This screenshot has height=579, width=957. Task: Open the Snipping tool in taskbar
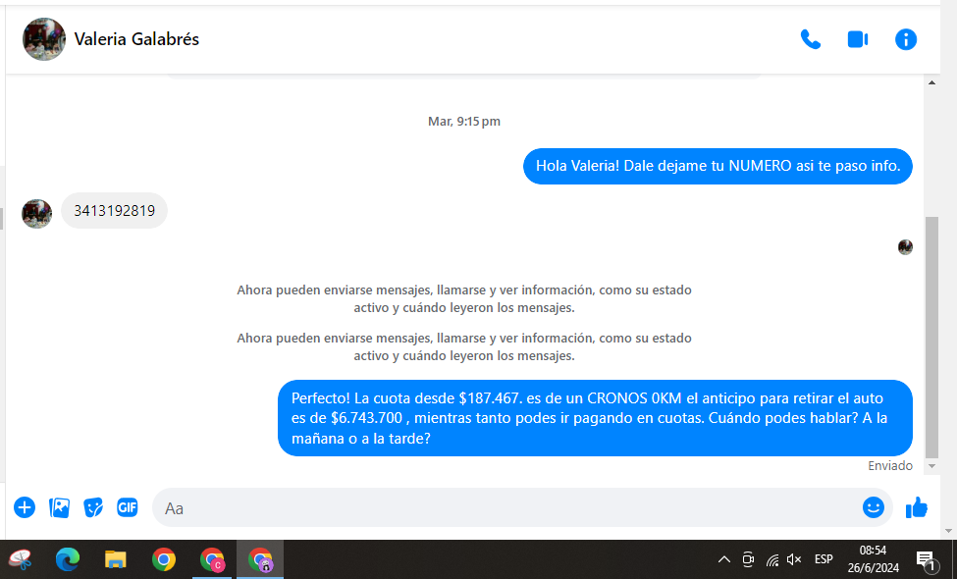[21, 559]
